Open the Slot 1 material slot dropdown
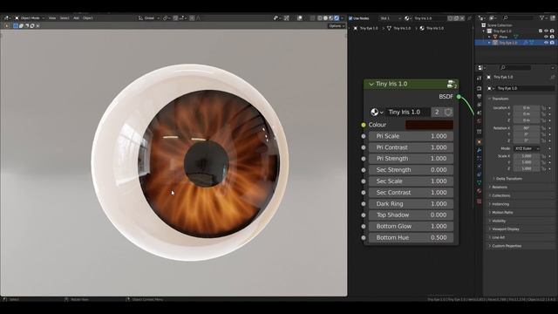Screen dimensions: 558x314 click(390, 18)
